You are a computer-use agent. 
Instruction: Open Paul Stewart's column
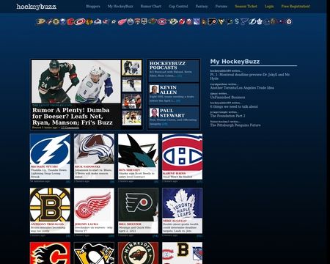[174, 117]
